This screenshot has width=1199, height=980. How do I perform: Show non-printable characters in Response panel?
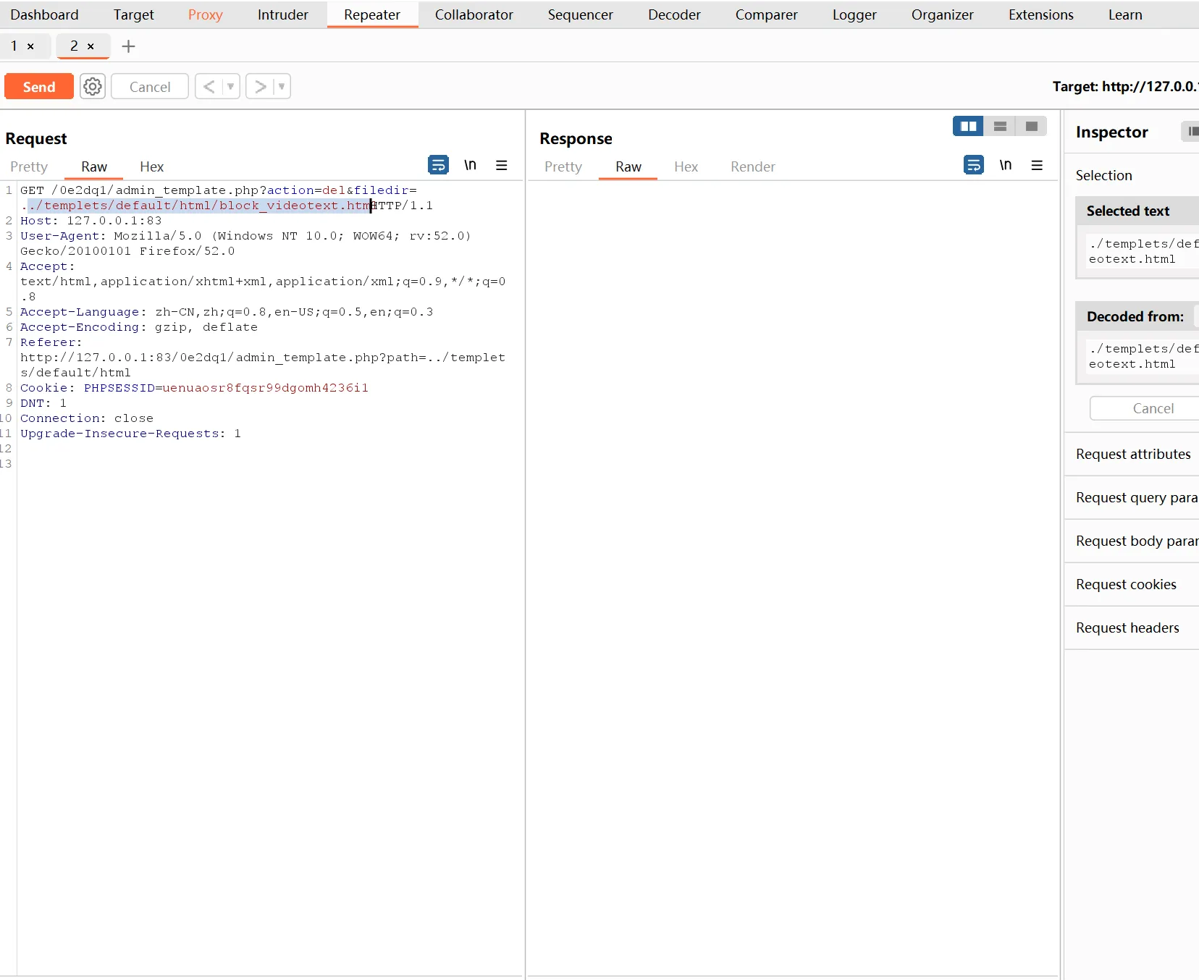(x=1005, y=165)
